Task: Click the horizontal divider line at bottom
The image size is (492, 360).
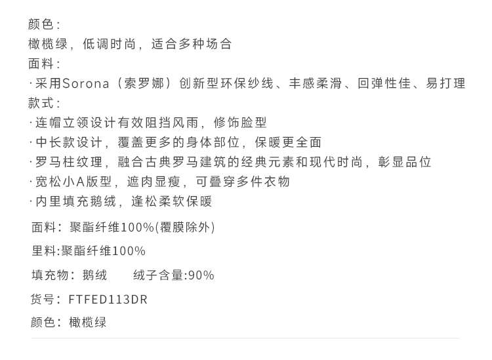Action: tap(245, 338)
